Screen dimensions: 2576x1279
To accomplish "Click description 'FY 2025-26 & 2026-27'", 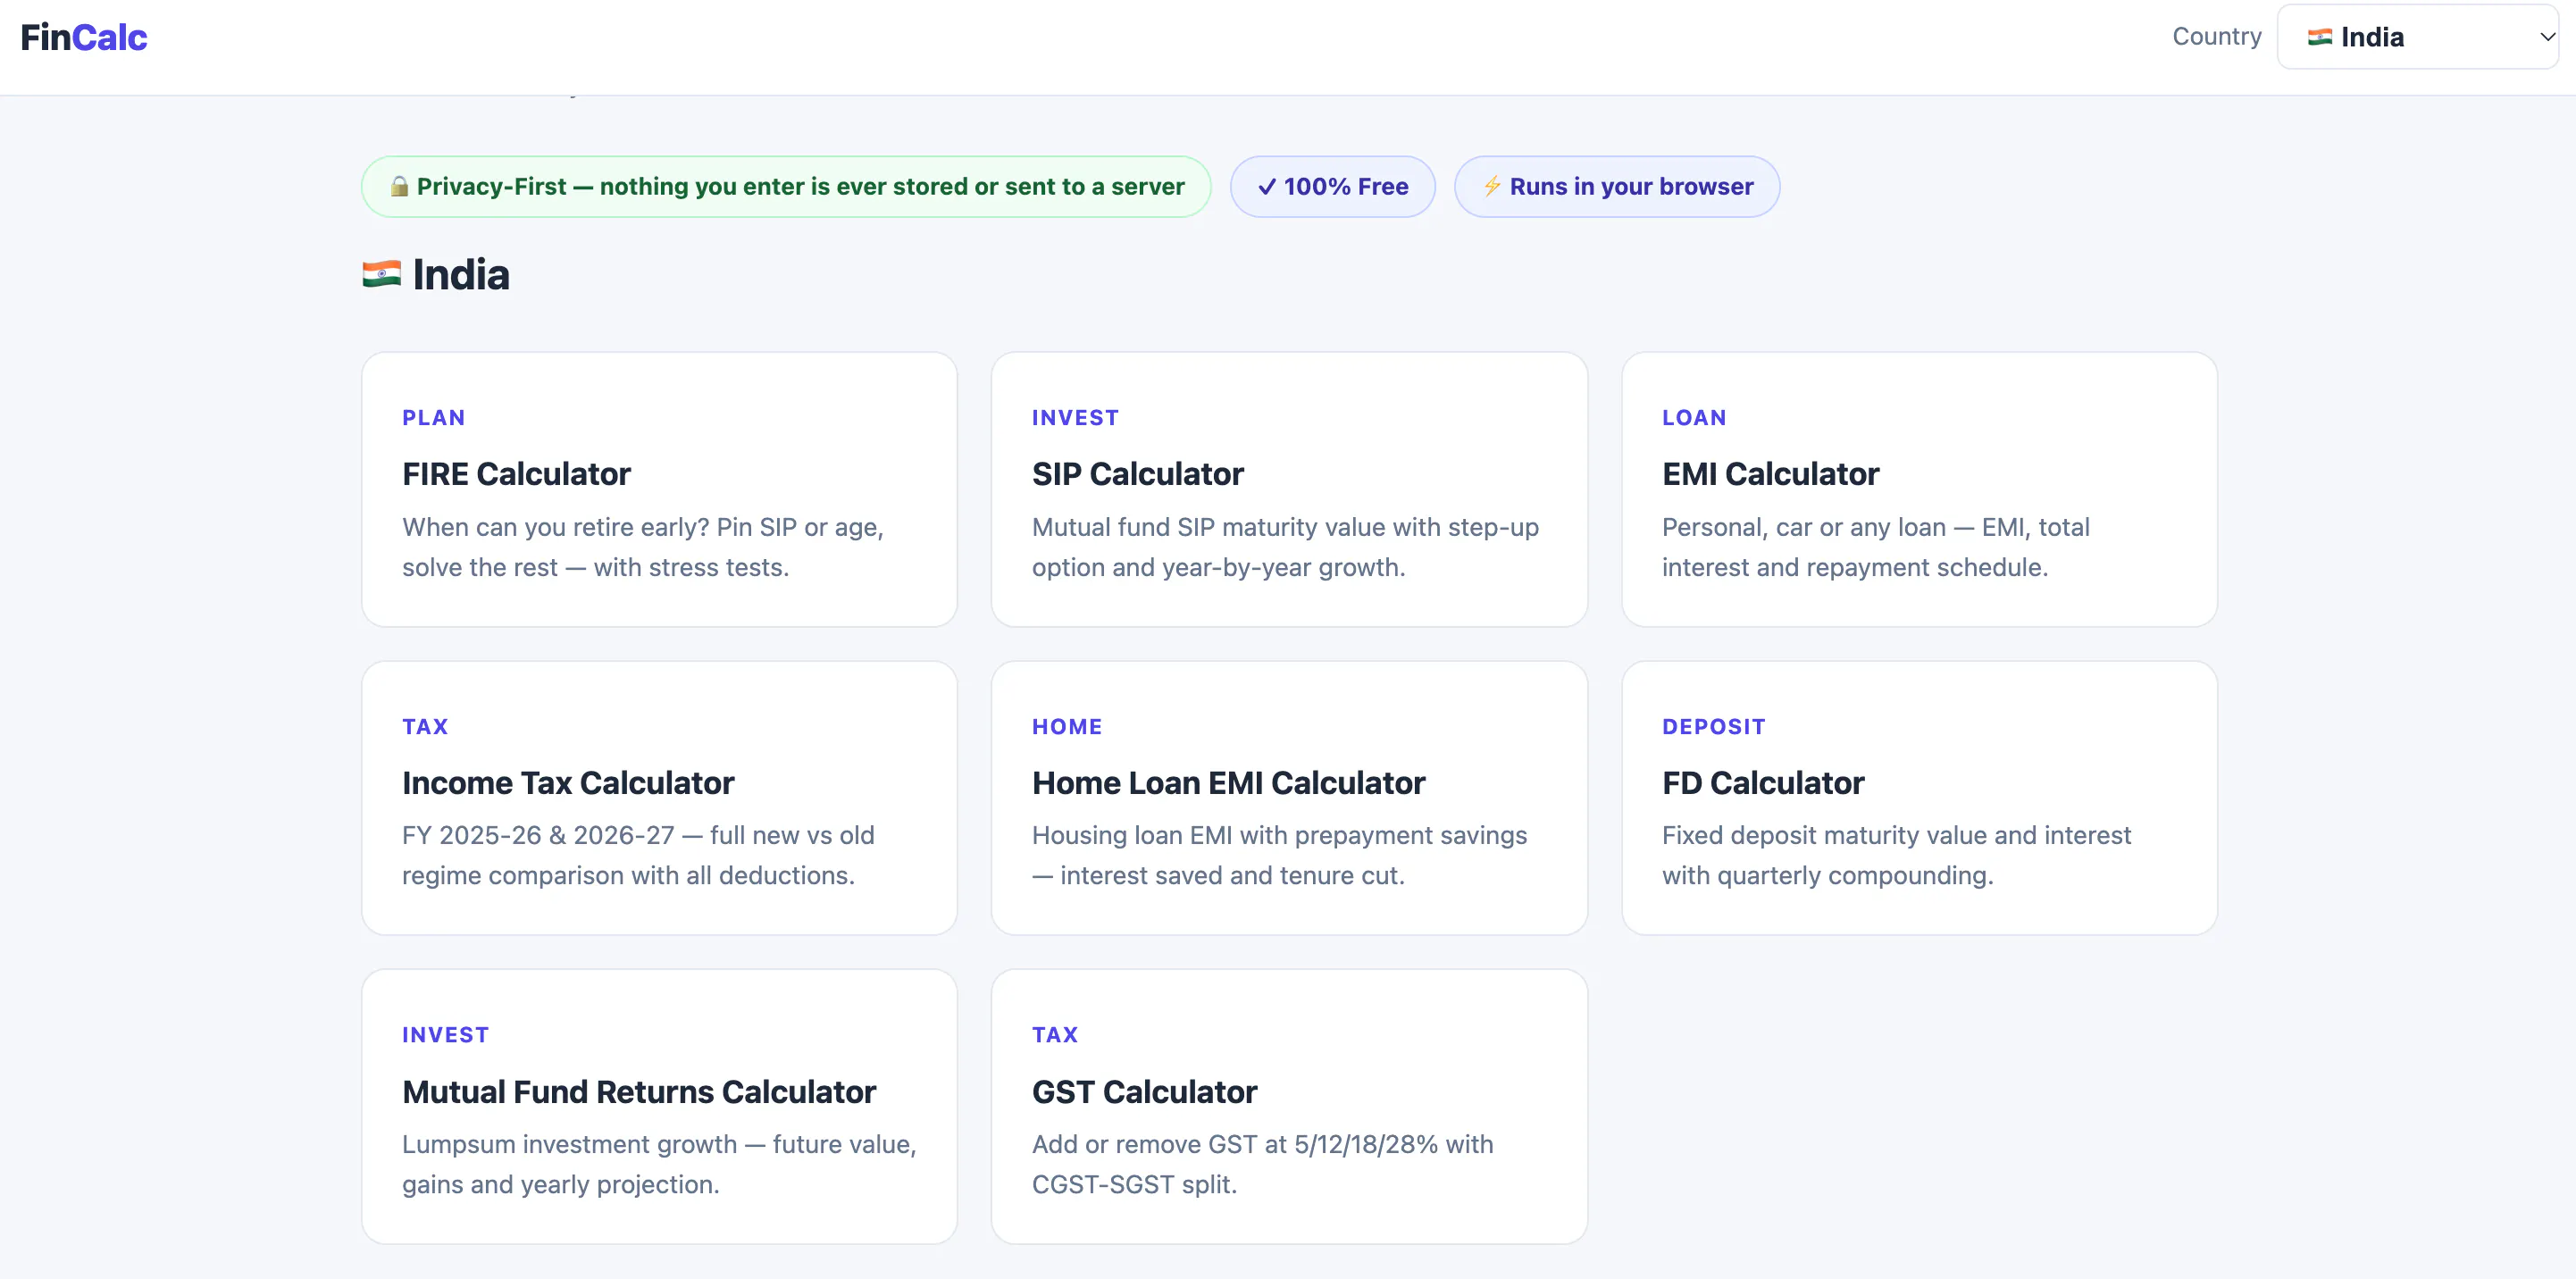I will (x=538, y=835).
